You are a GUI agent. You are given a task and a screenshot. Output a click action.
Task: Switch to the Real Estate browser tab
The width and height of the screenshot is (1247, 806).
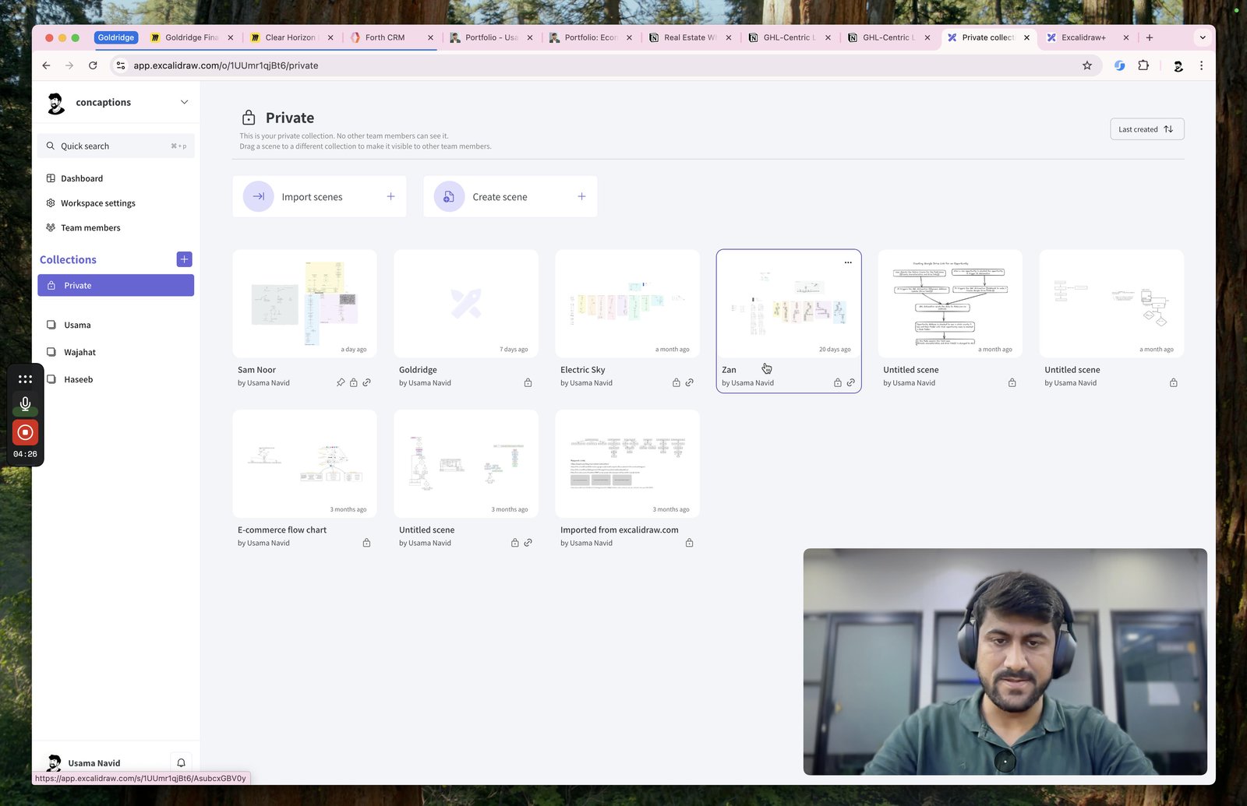tap(691, 37)
